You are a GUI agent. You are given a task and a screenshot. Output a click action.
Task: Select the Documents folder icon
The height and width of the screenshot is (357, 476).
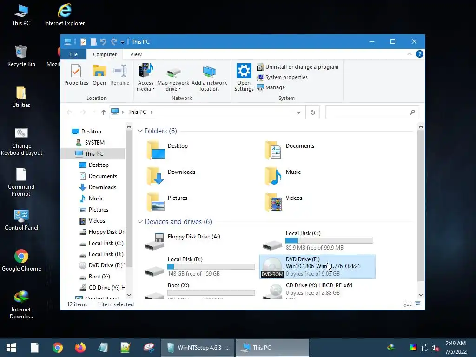[x=272, y=150]
